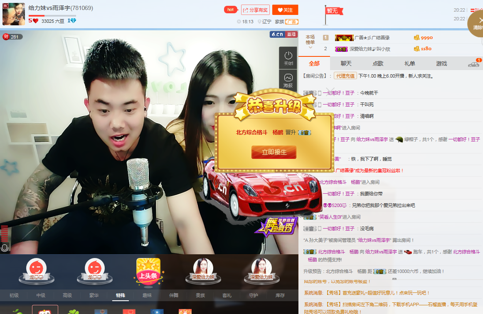
Task: Open rank 2 user 深爱给力妹叫小欣
Action: 370,49
